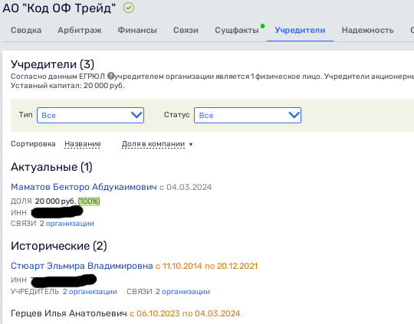The height and width of the screenshot is (324, 414).
Task: Select the Сущфакты tab
Action: pyautogui.click(x=237, y=30)
